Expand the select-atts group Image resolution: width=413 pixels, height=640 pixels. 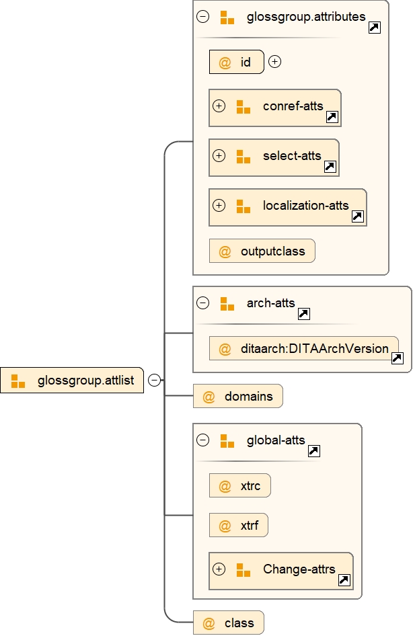click(219, 156)
